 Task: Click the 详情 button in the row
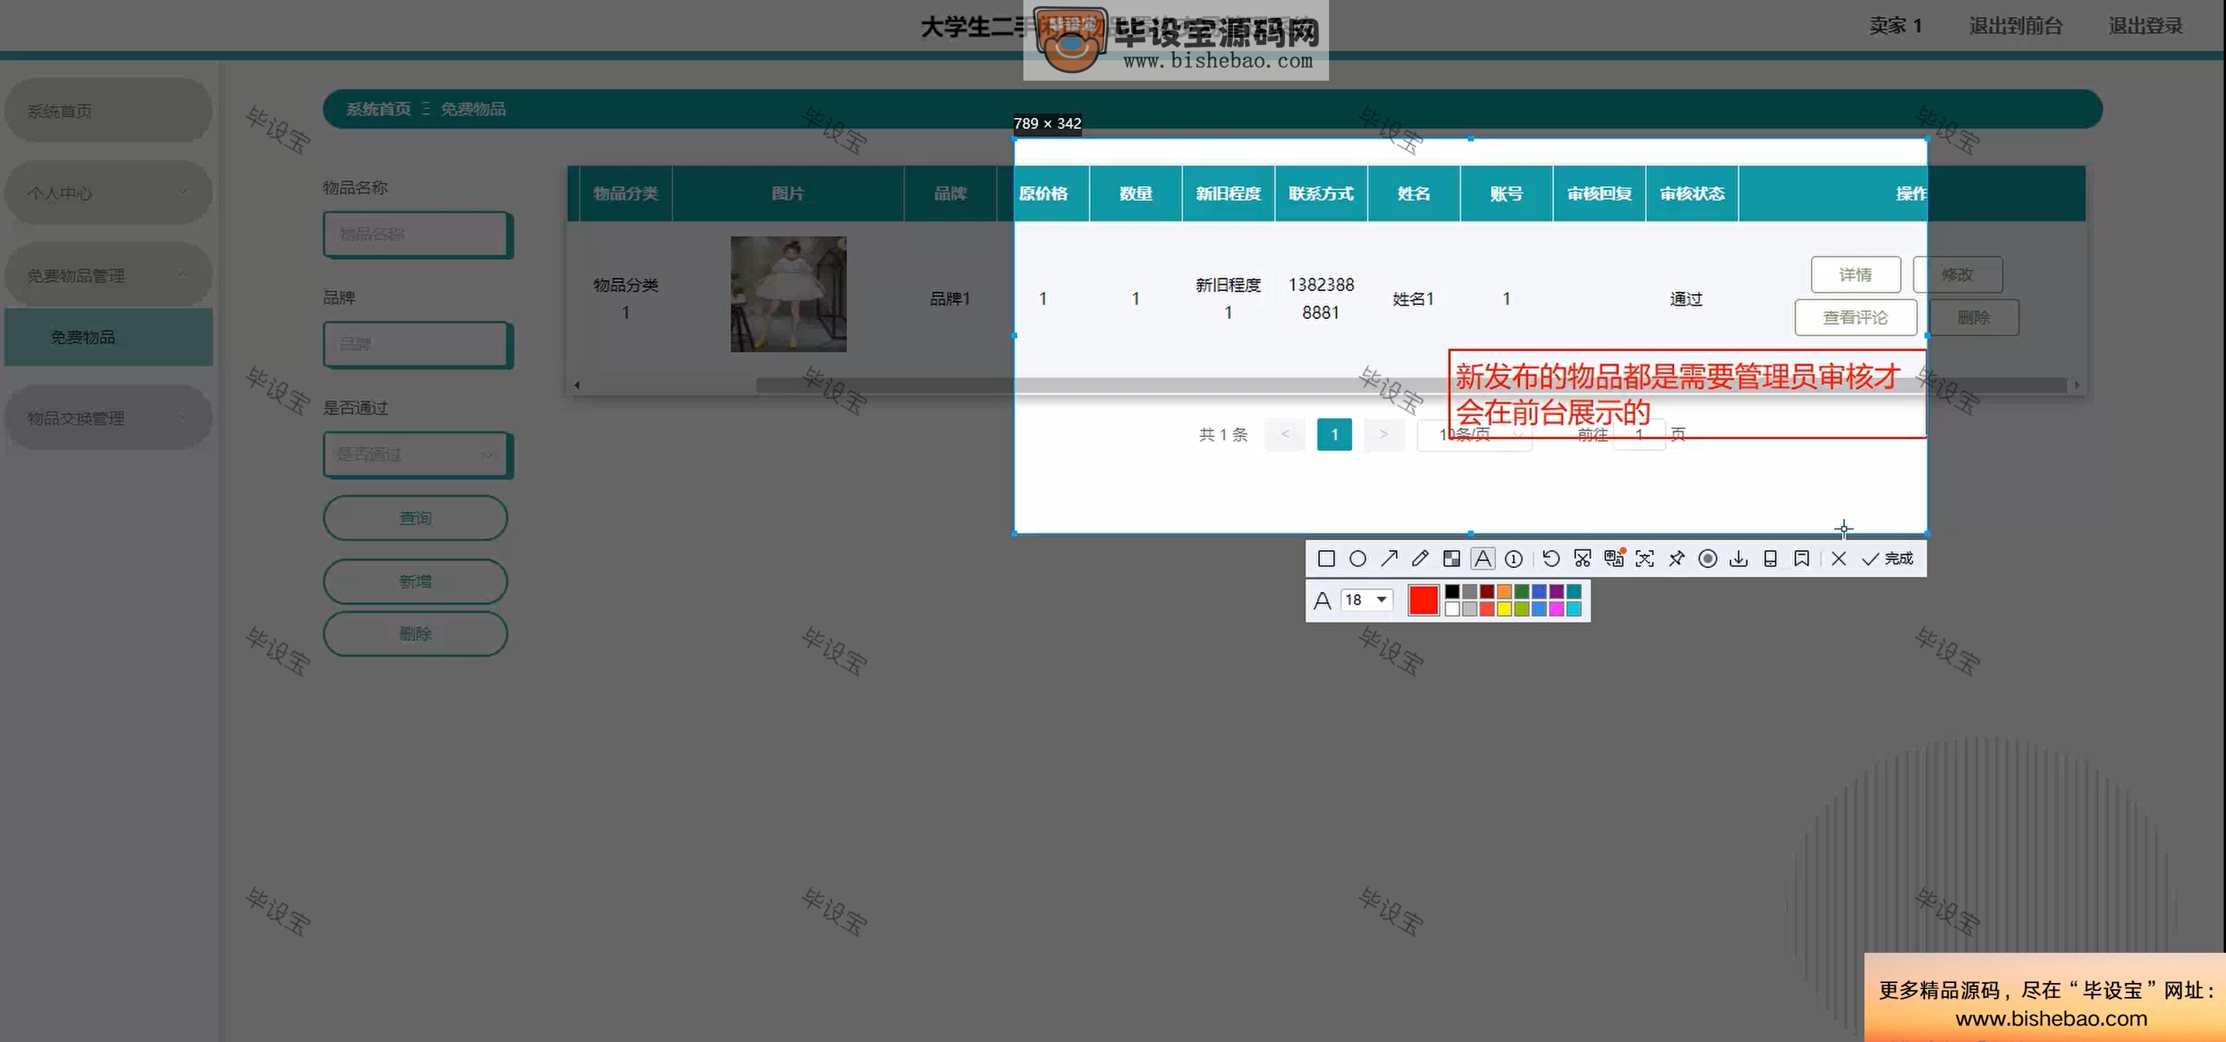tap(1855, 275)
